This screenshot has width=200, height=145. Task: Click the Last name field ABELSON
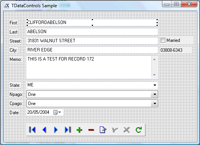tap(92, 32)
